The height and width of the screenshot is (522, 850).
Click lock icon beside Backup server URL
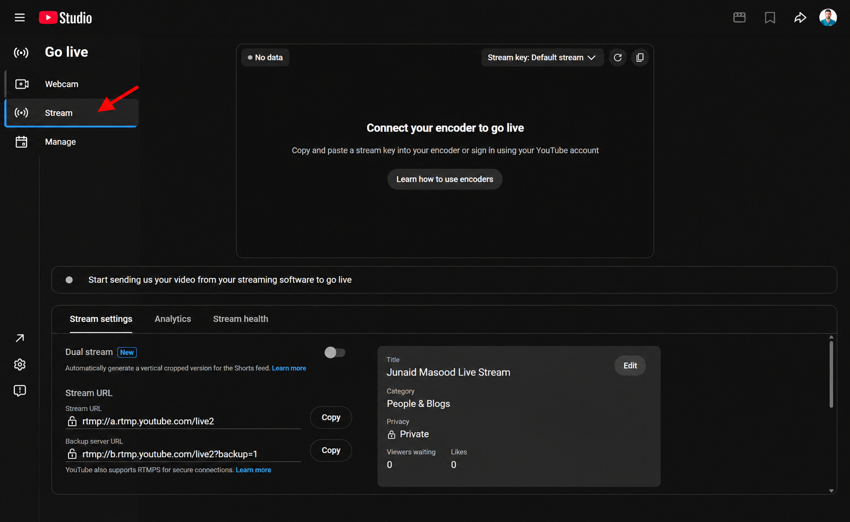coord(72,454)
